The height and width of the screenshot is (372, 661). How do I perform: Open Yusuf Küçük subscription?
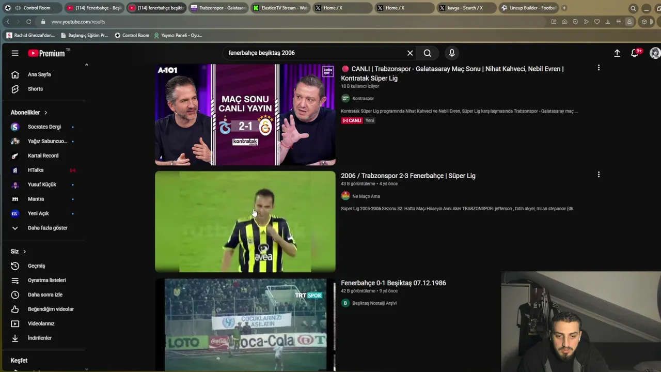coord(43,185)
